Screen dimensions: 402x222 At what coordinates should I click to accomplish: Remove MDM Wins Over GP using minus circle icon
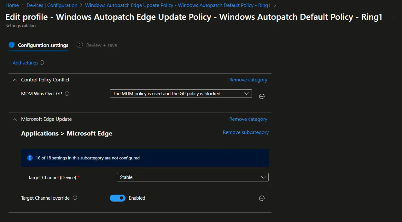pyautogui.click(x=262, y=96)
